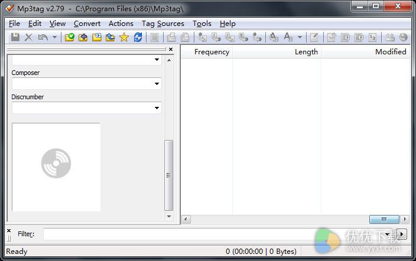
Task: Open favorite directories star icon
Action: click(x=124, y=37)
